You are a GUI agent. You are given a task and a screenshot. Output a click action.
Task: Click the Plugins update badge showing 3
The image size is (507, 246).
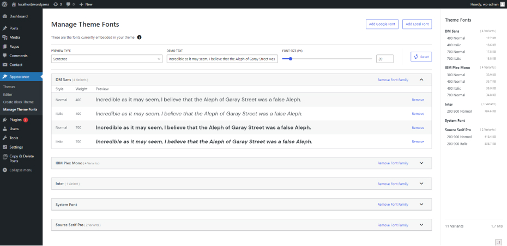pyautogui.click(x=26, y=120)
